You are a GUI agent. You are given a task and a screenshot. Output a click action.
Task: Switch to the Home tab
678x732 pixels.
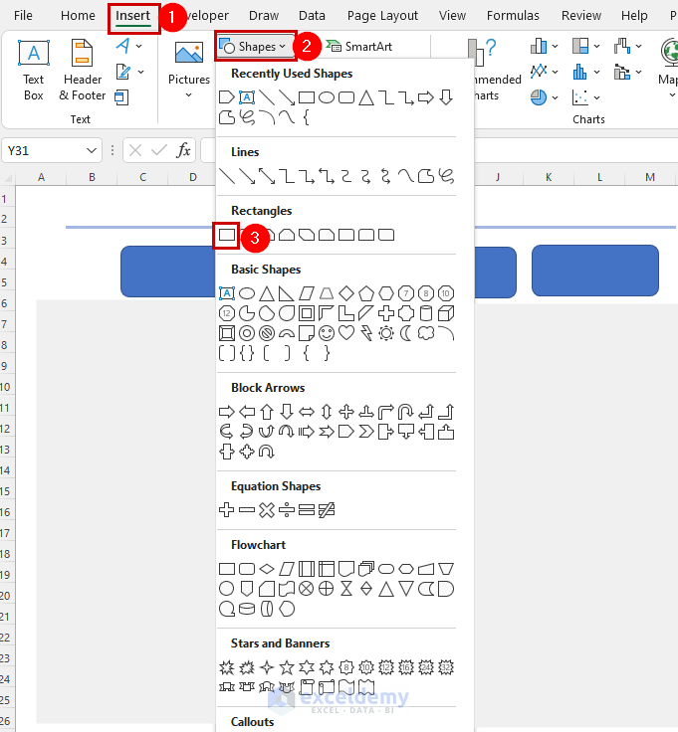coord(78,16)
